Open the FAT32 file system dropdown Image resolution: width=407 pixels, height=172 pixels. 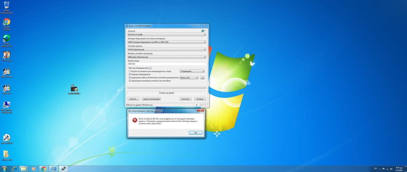(x=167, y=50)
